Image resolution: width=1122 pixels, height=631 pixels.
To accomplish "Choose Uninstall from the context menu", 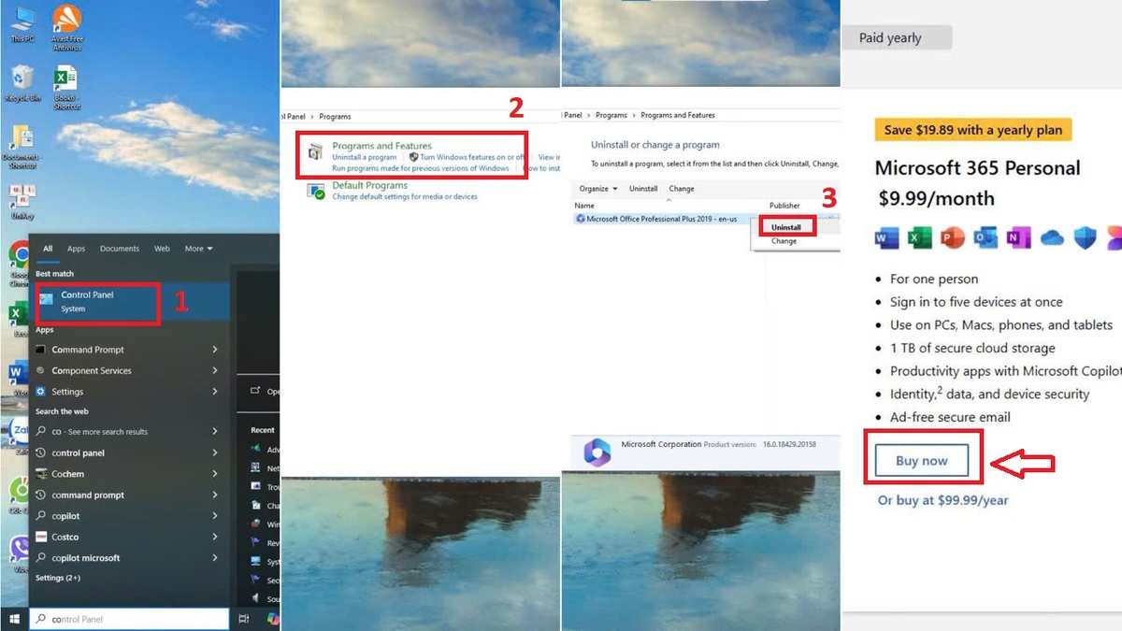I will [x=786, y=227].
